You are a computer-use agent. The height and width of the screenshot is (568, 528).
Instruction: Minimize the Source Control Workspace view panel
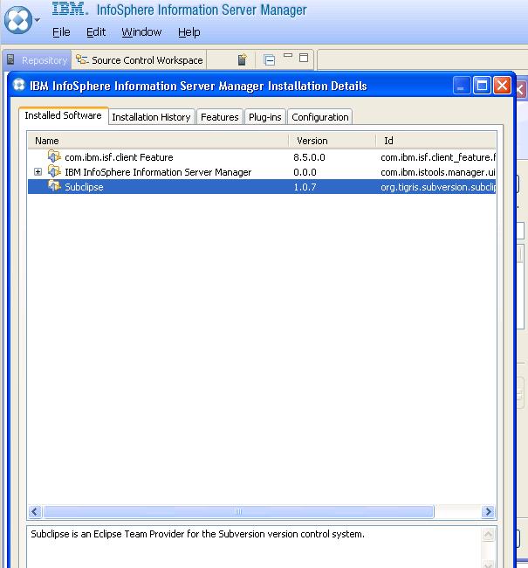288,55
